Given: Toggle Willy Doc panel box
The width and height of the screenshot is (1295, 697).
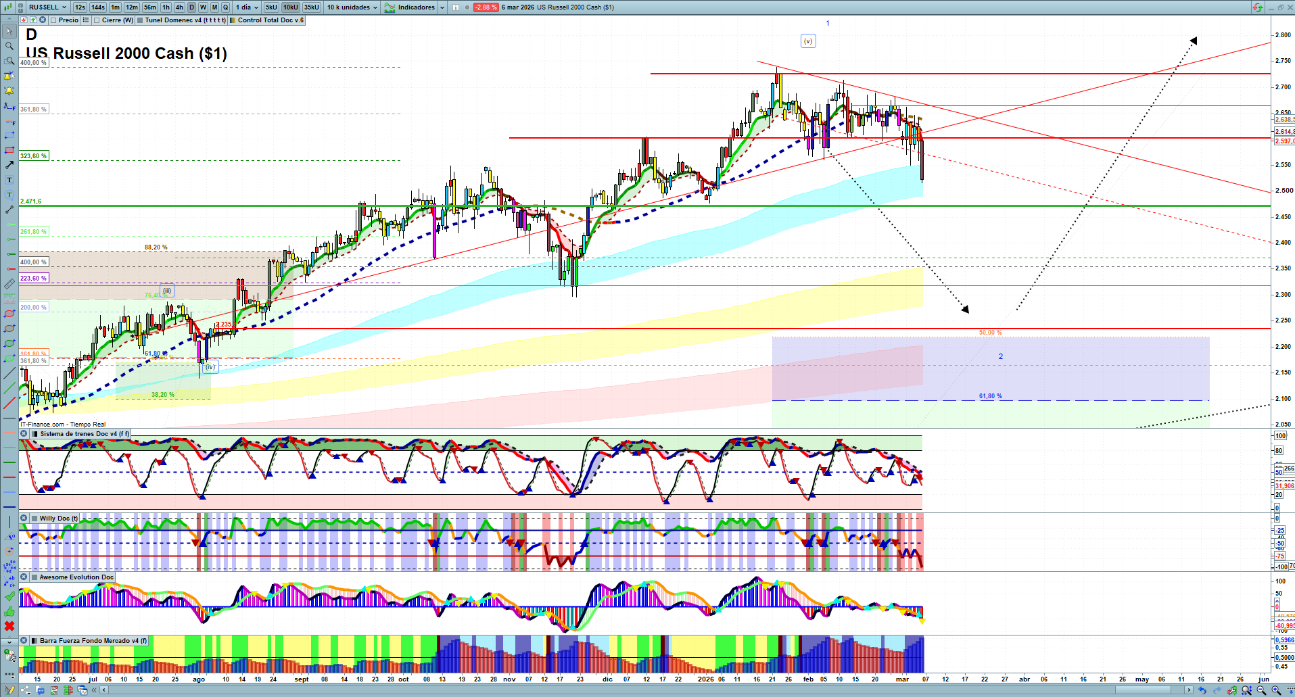Looking at the screenshot, I should pyautogui.click(x=35, y=519).
